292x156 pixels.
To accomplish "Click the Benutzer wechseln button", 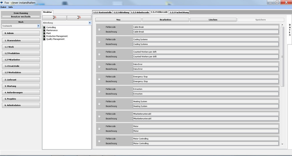I will pyautogui.click(x=21, y=17).
